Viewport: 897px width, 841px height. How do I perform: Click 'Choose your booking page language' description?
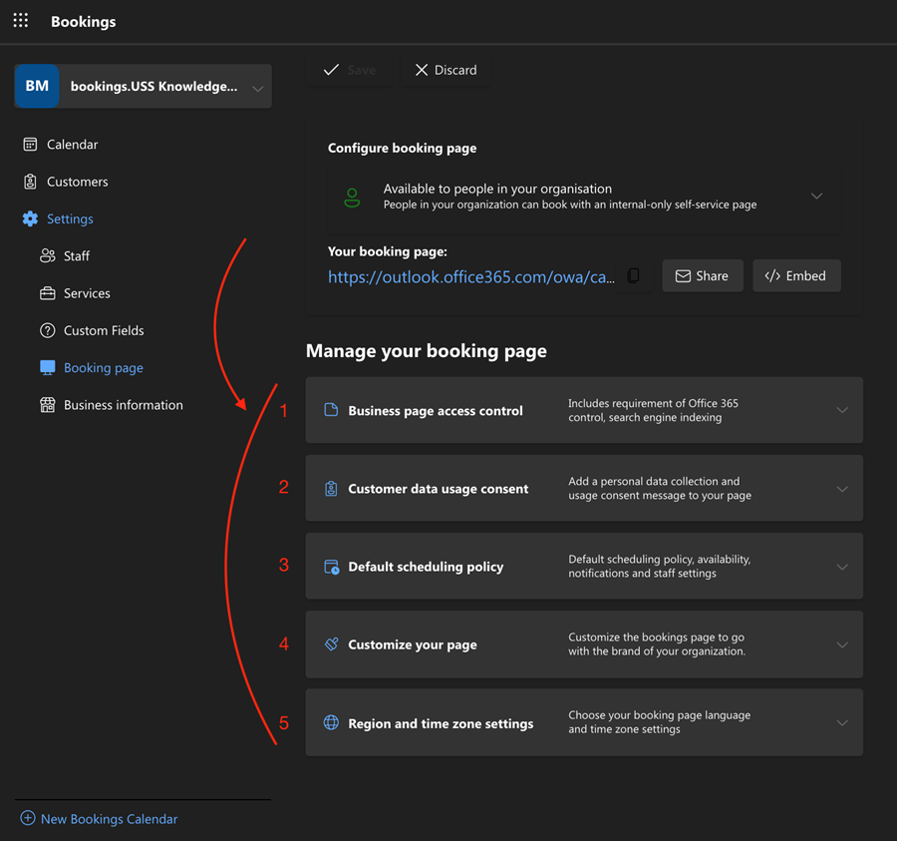659,722
